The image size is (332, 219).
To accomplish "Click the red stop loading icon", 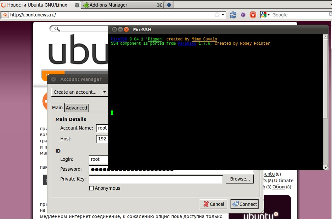I will tap(253, 15).
